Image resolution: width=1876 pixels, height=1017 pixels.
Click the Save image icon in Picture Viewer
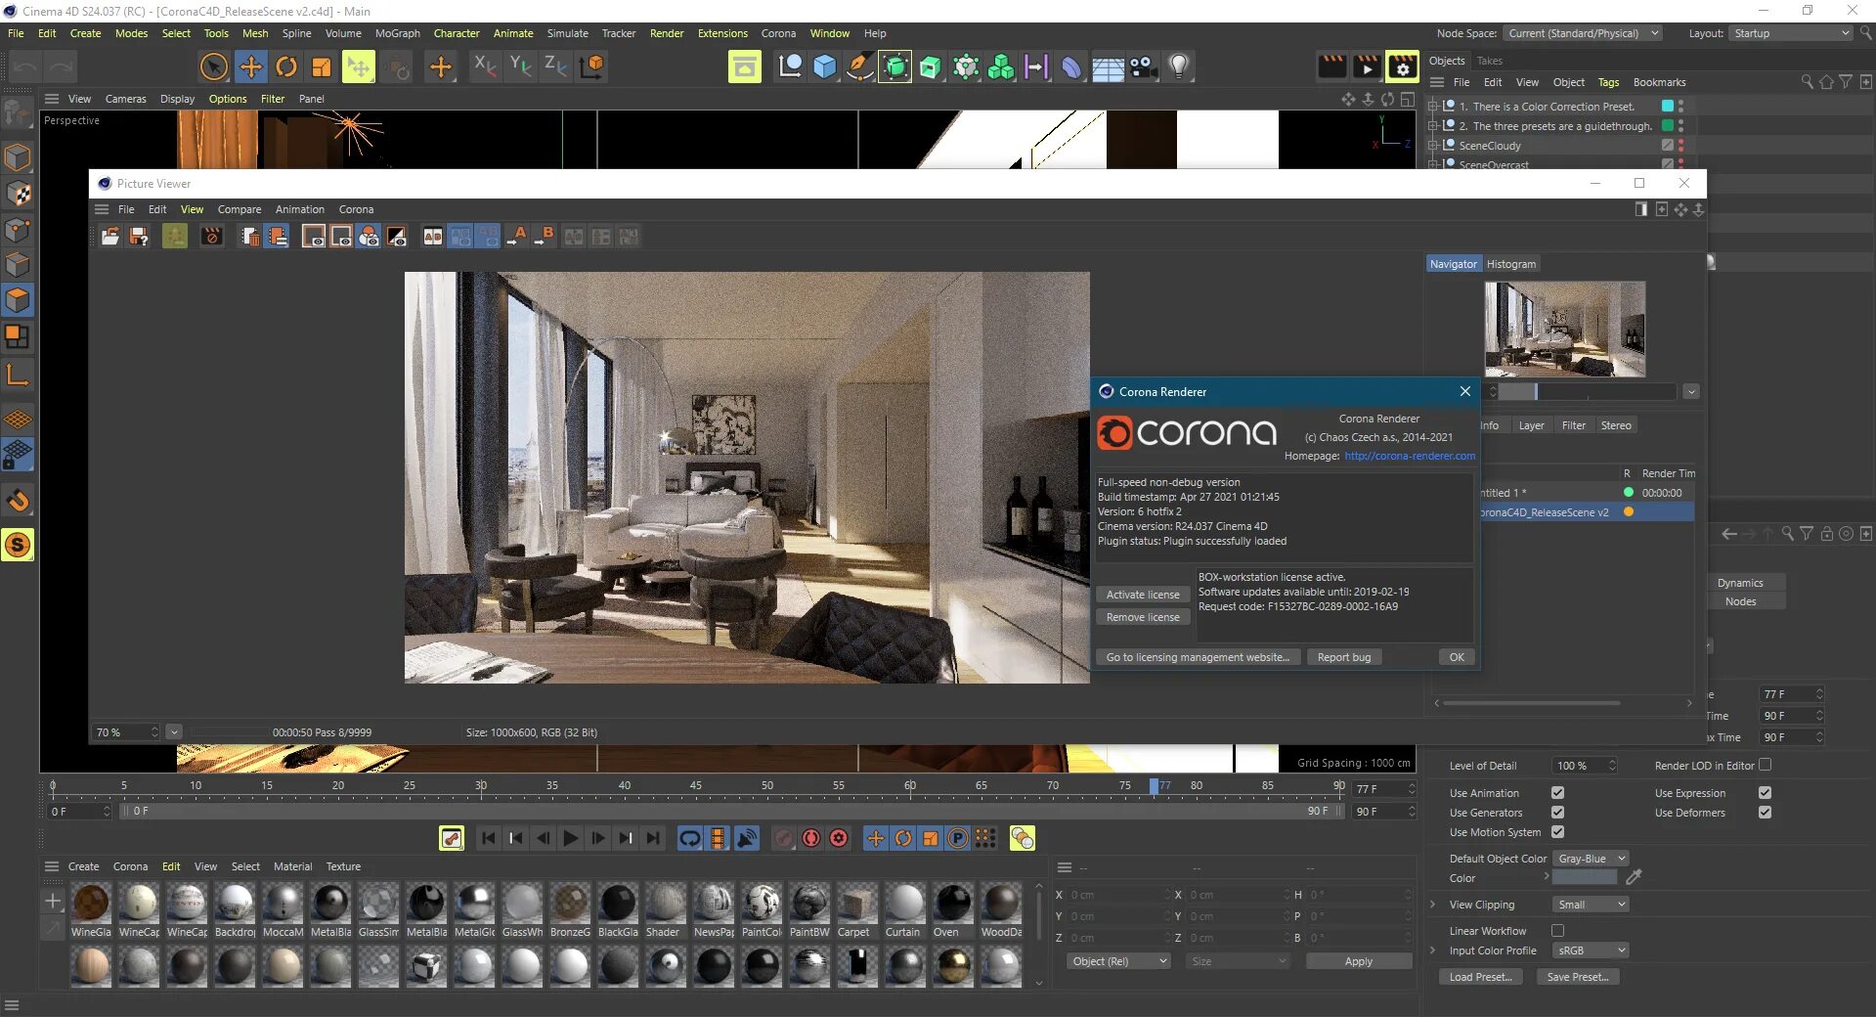138,236
